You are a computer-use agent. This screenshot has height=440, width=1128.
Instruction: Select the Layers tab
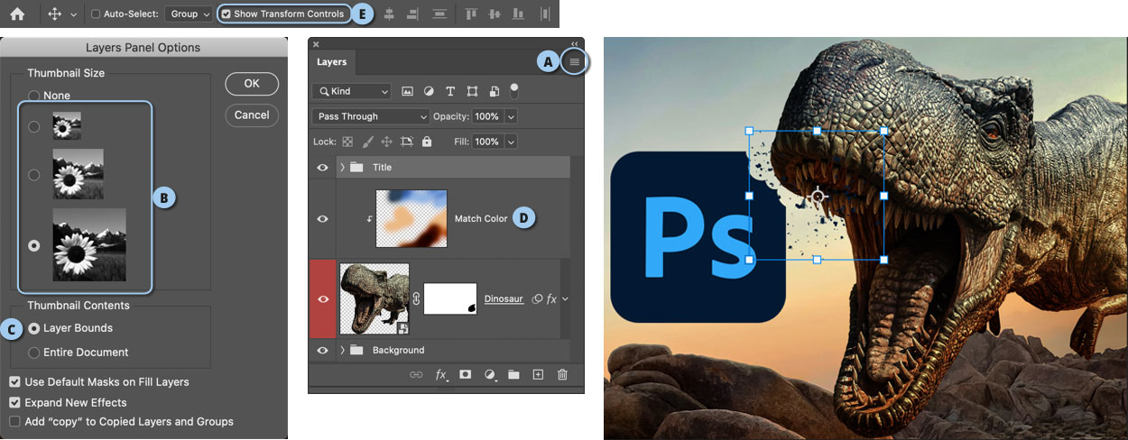(331, 62)
